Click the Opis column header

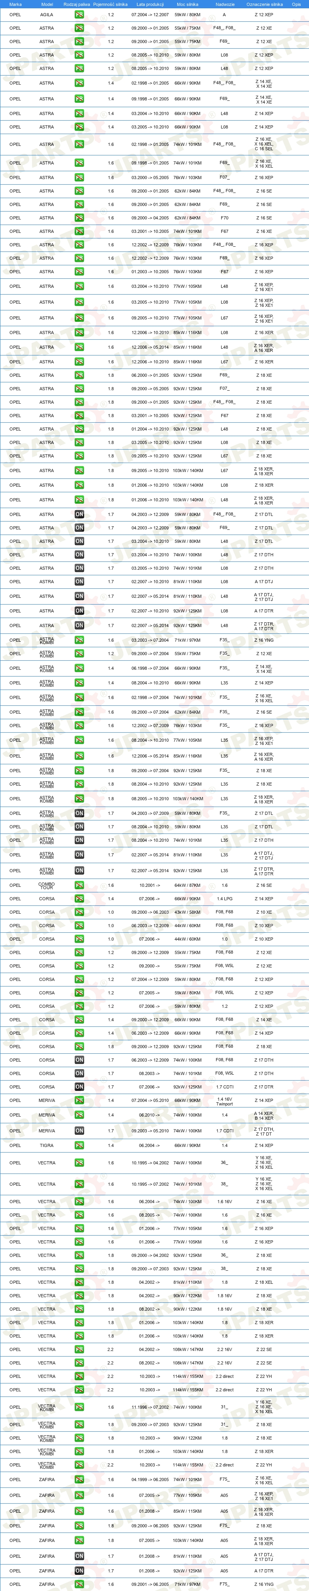[297, 4]
